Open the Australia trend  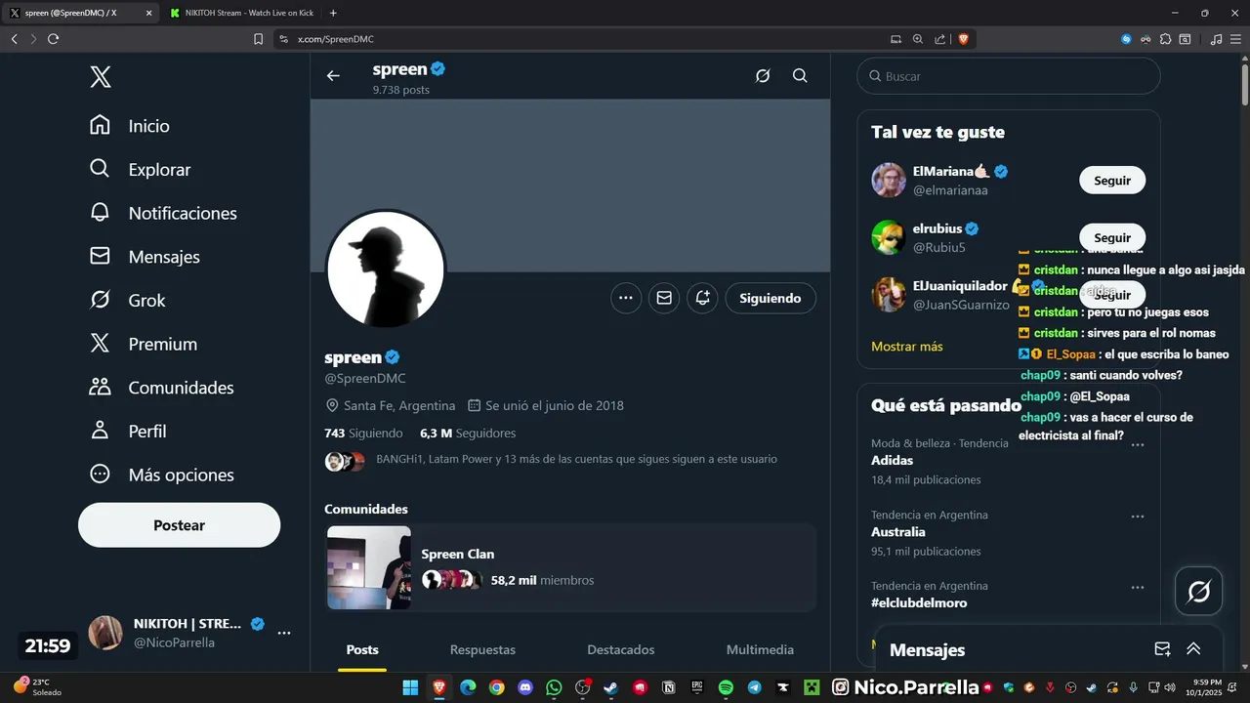point(898,532)
